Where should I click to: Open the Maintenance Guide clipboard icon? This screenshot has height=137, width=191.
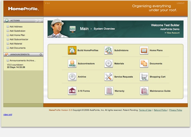click(144, 91)
